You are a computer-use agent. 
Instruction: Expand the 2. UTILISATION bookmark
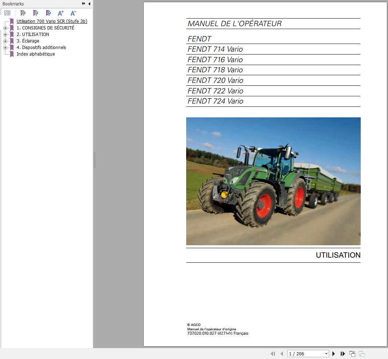(x=5, y=35)
